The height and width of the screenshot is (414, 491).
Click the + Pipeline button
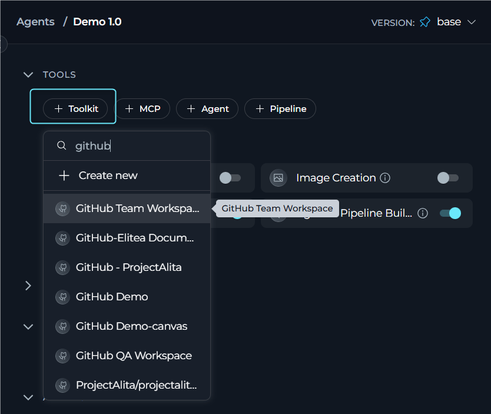tap(280, 109)
